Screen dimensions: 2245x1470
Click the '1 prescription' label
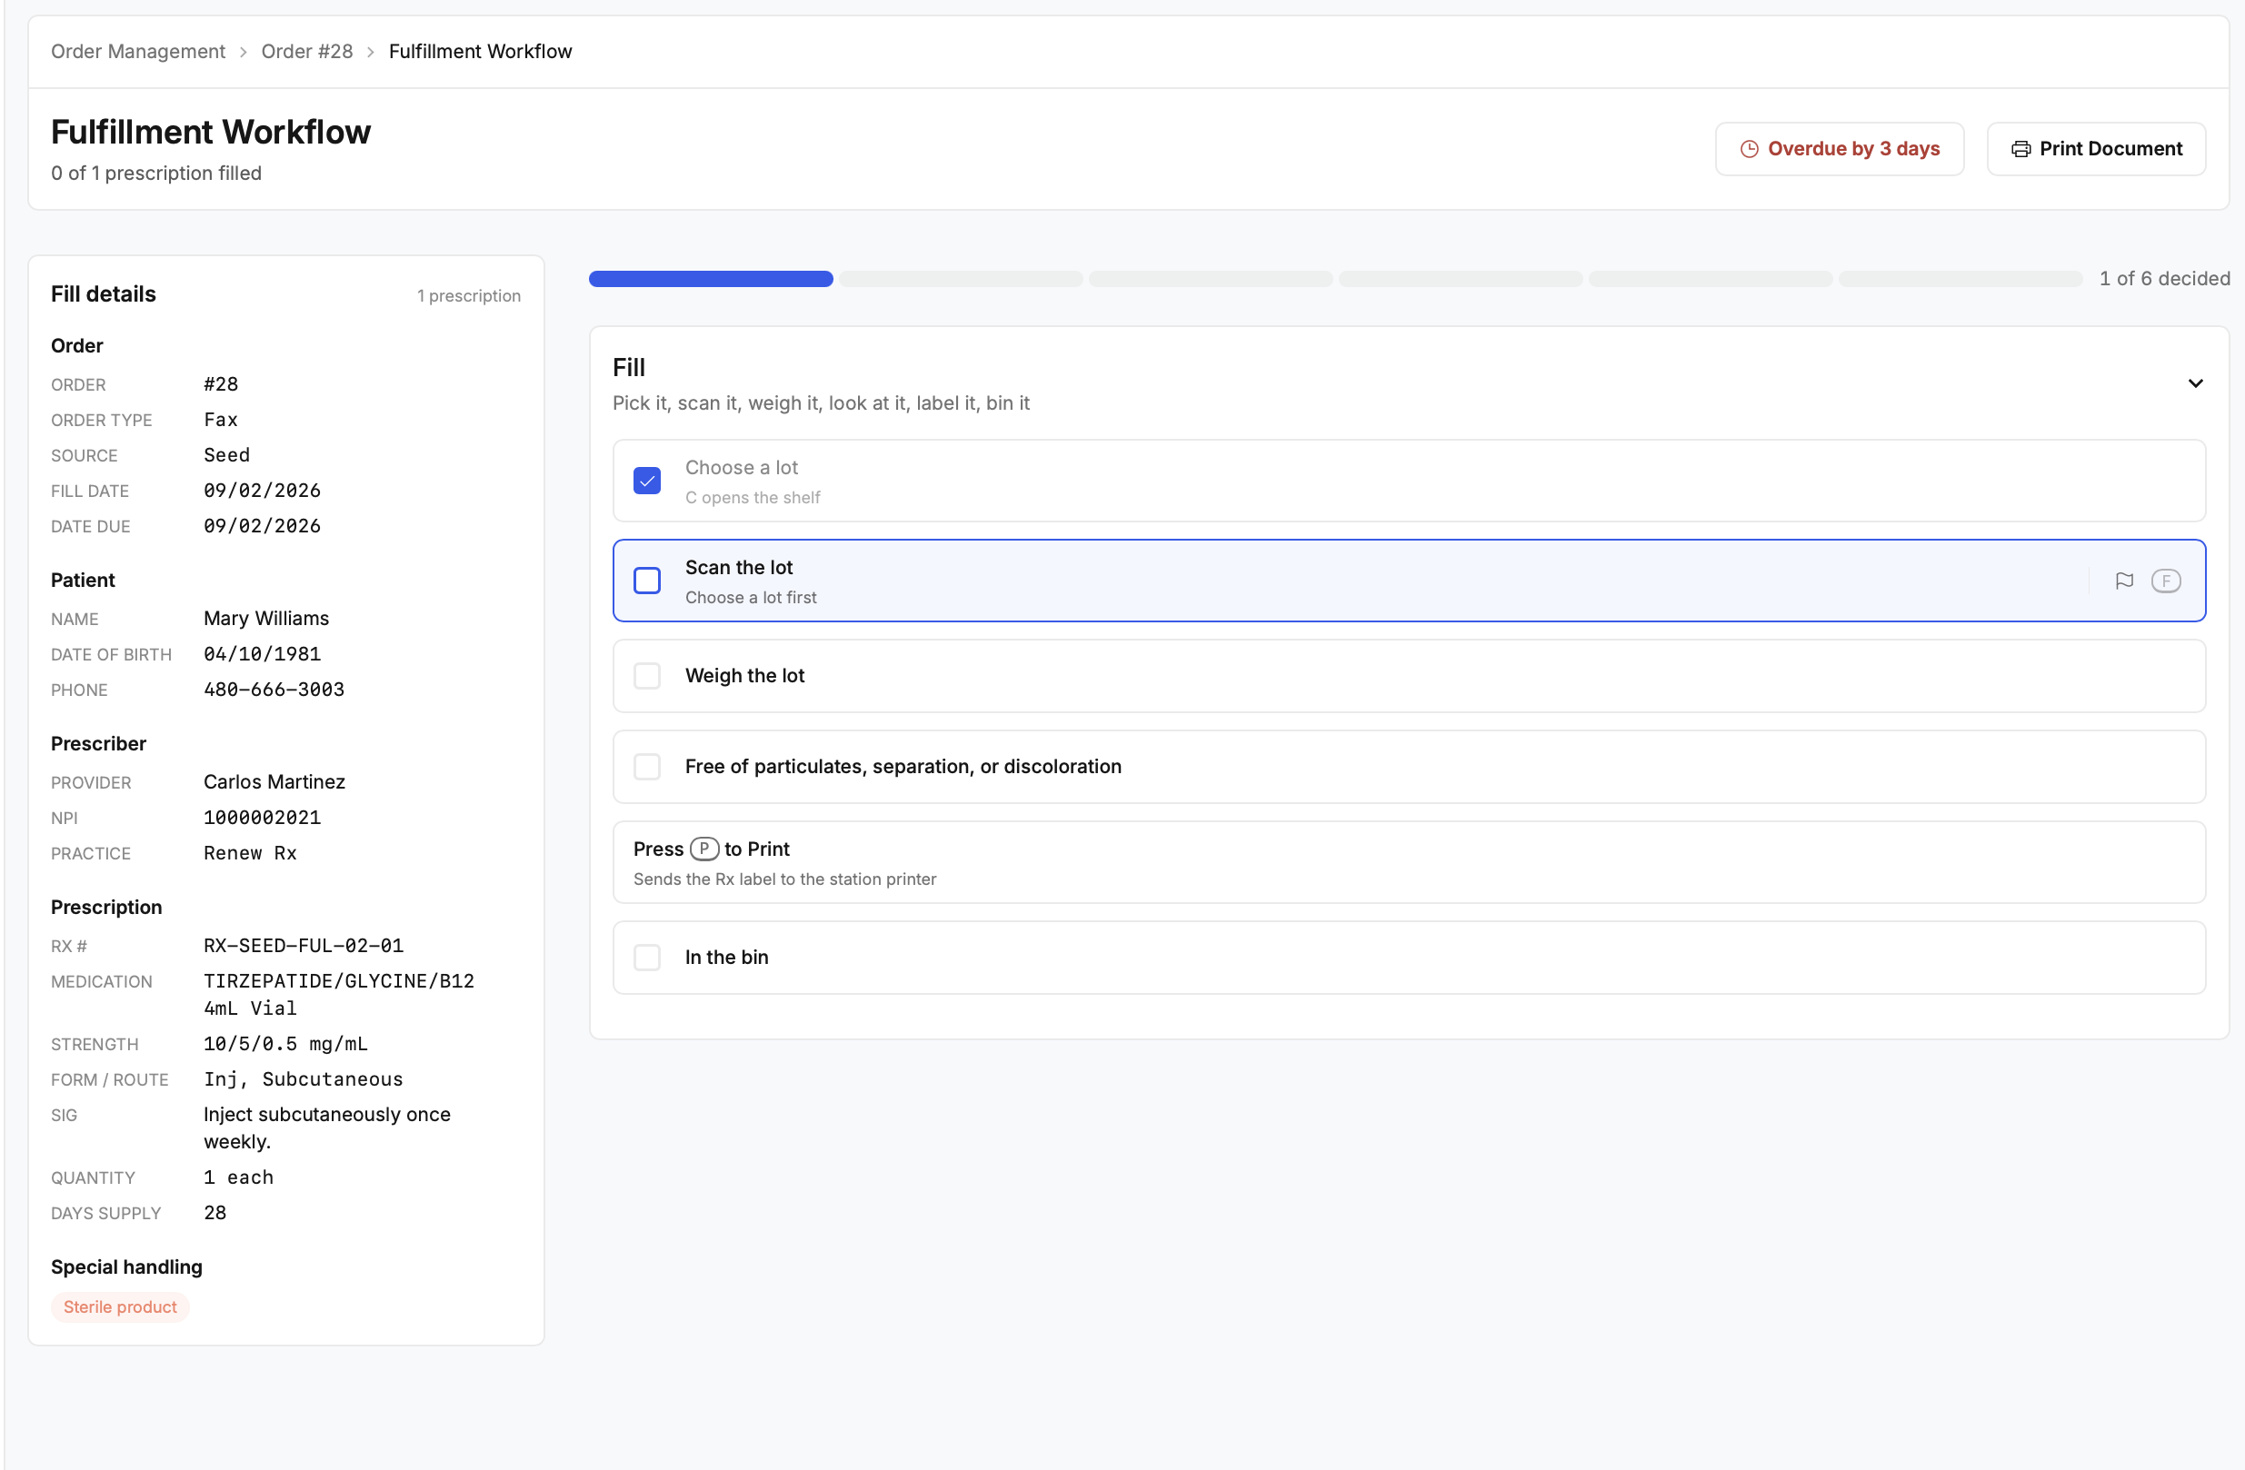[469, 296]
